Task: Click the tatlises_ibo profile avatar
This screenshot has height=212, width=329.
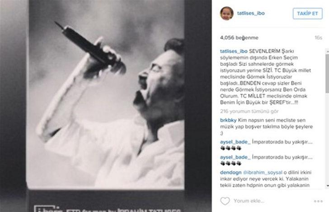Action: 226,13
